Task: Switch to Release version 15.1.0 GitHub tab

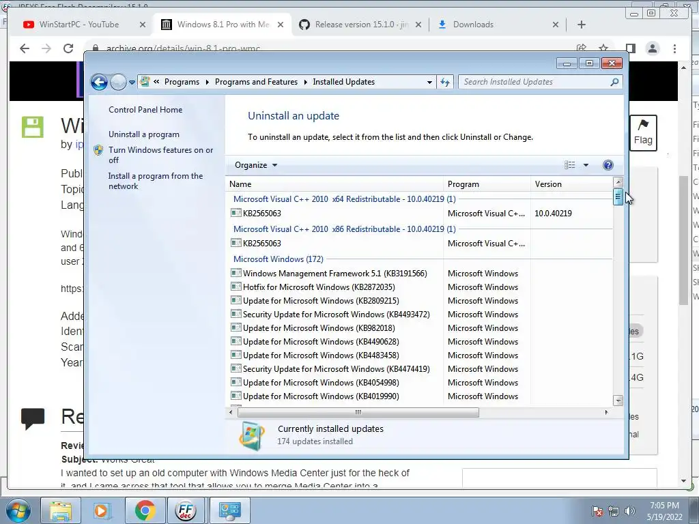Action: click(x=361, y=25)
